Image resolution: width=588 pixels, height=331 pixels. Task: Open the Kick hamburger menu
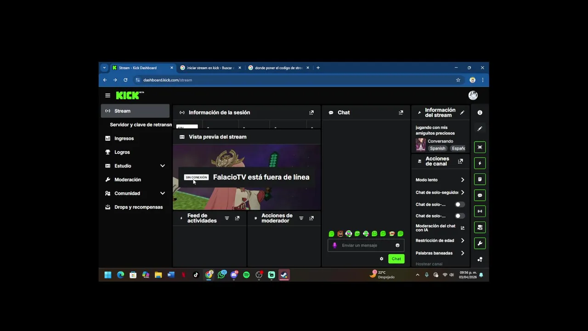(x=107, y=96)
